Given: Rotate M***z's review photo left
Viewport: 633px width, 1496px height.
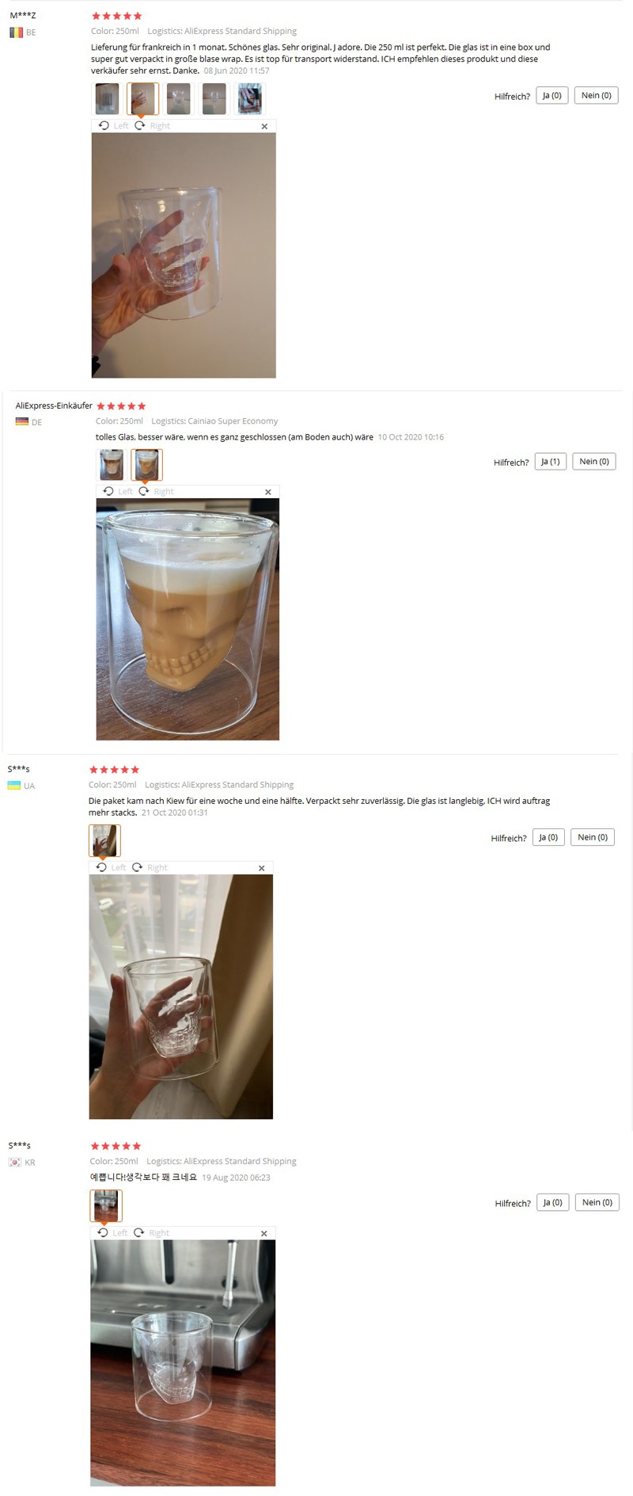Looking at the screenshot, I should [x=113, y=126].
